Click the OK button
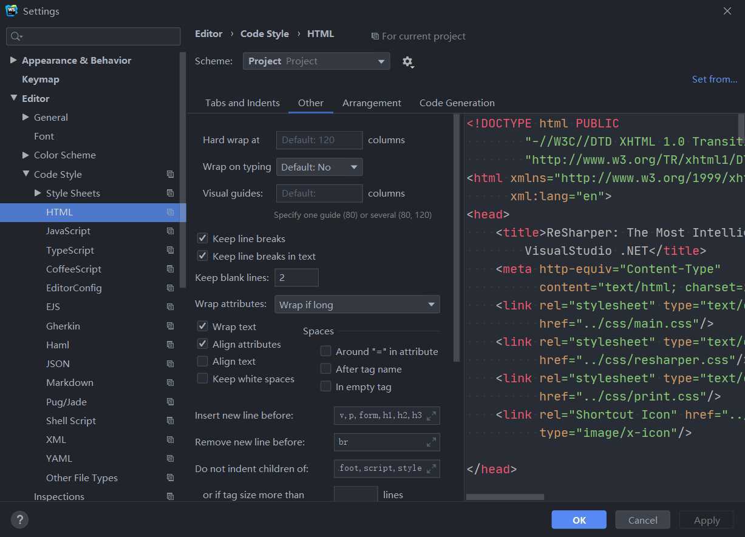Image resolution: width=745 pixels, height=537 pixels. tap(579, 520)
